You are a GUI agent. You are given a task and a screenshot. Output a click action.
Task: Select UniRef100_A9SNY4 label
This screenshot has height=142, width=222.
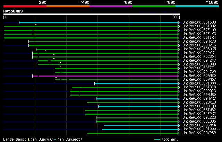[199, 125]
